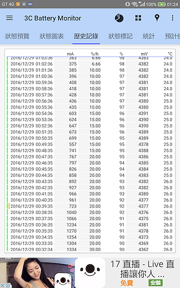Tap the 1234 mA value
The image size is (180, 288).
click(x=71, y=225)
